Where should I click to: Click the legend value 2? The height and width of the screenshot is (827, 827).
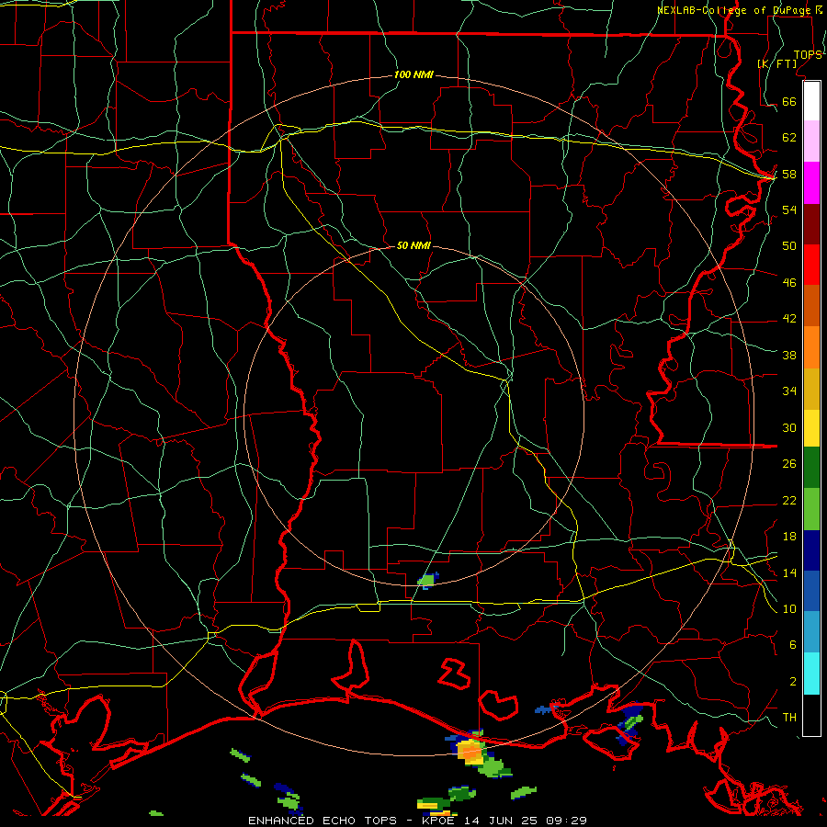click(792, 681)
